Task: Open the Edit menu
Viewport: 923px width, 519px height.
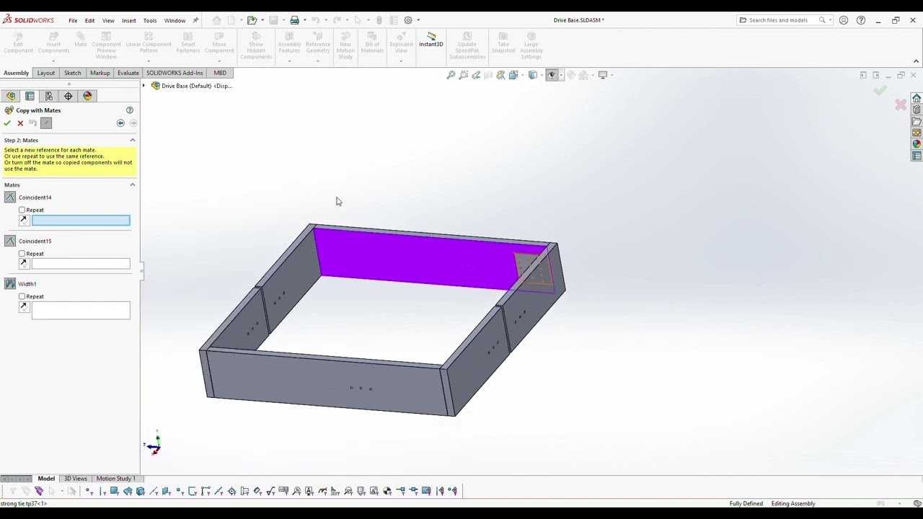Action: click(x=89, y=20)
